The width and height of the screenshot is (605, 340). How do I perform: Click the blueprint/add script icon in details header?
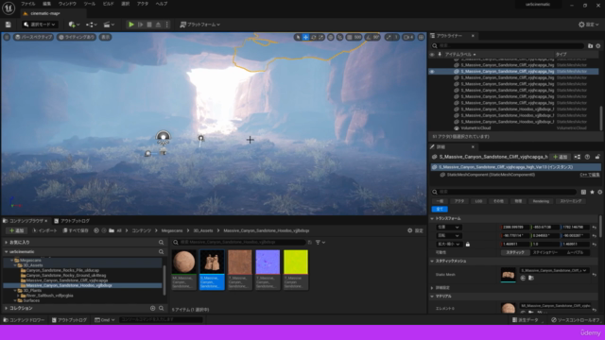pyautogui.click(x=578, y=157)
